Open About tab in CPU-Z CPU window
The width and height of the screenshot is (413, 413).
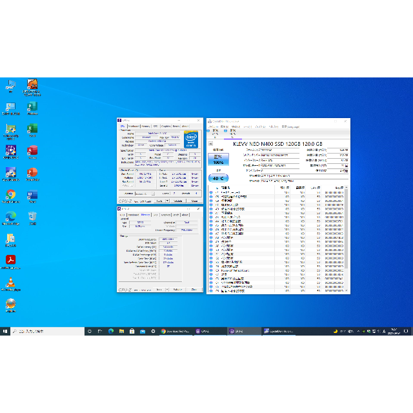[x=185, y=126]
